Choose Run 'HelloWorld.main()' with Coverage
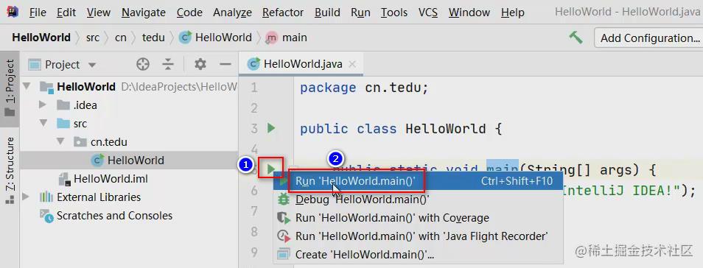Screen dimensions: 703x268 click(x=418, y=218)
